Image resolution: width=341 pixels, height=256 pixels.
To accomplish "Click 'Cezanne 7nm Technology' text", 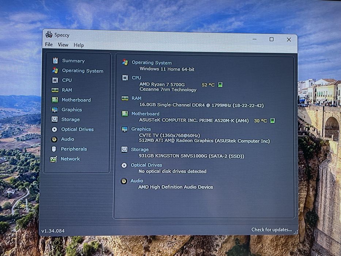I will [168, 90].
